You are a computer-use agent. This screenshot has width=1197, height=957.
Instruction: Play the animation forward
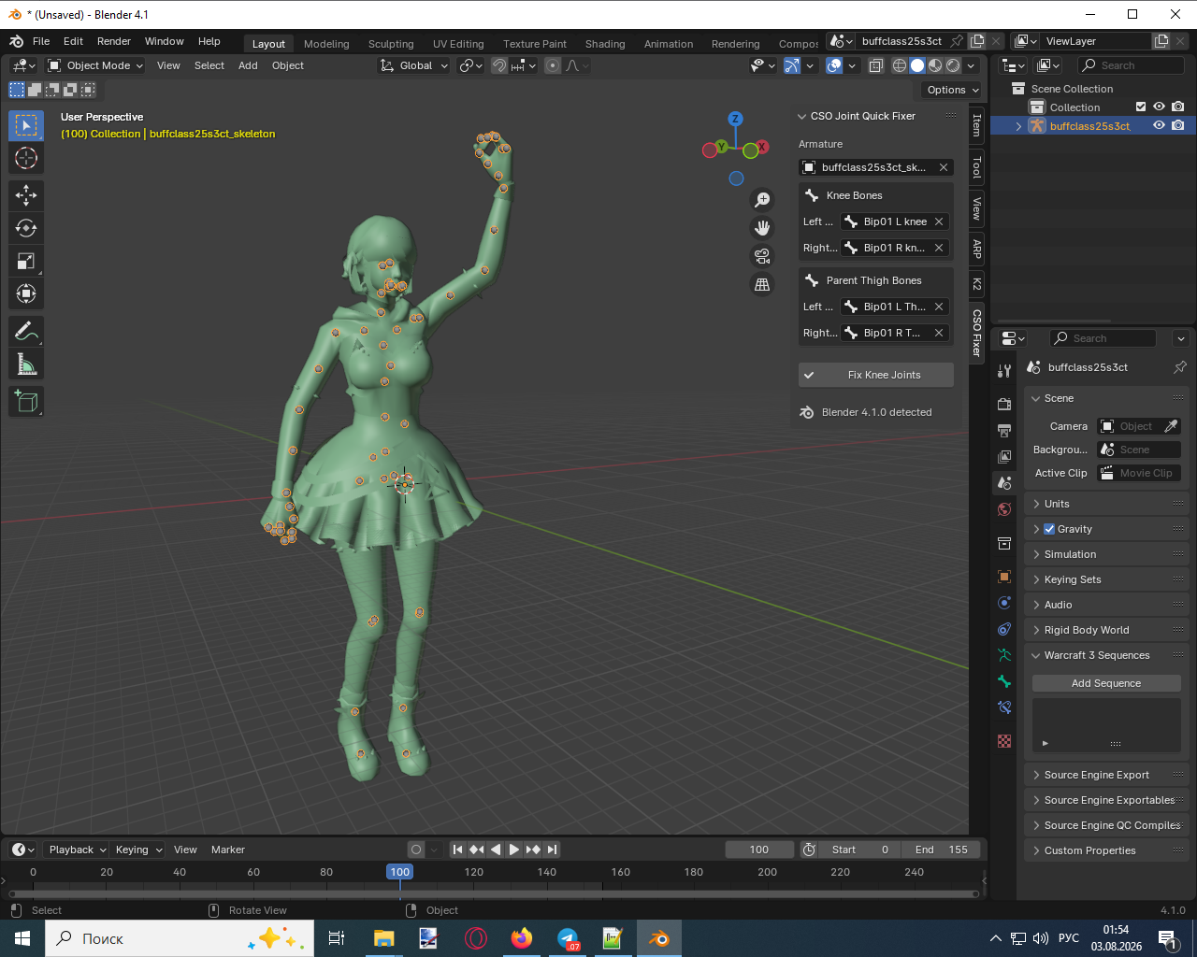pos(513,850)
